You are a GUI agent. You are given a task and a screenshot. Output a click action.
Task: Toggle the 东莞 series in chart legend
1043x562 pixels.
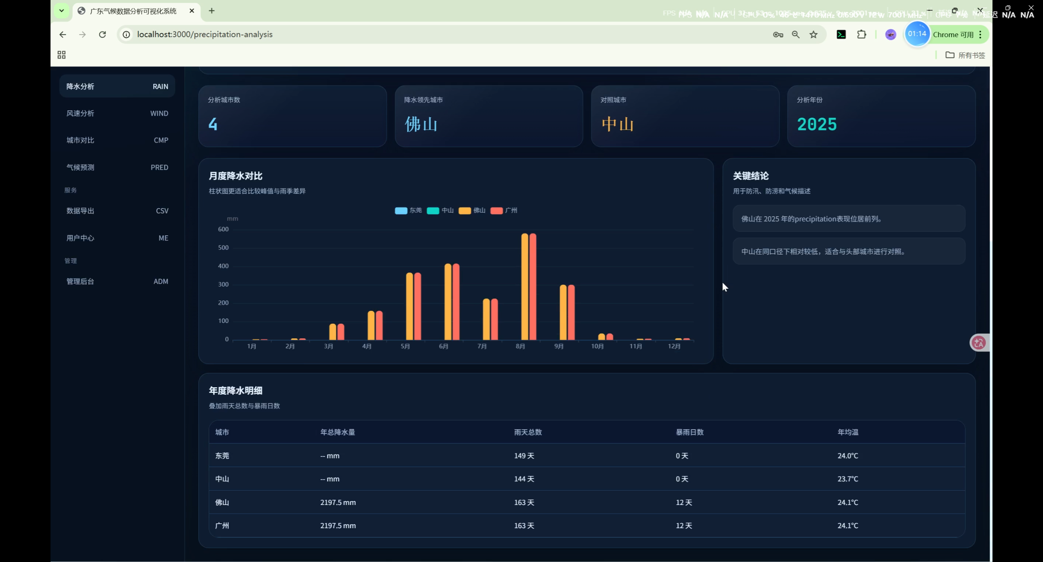[408, 211]
